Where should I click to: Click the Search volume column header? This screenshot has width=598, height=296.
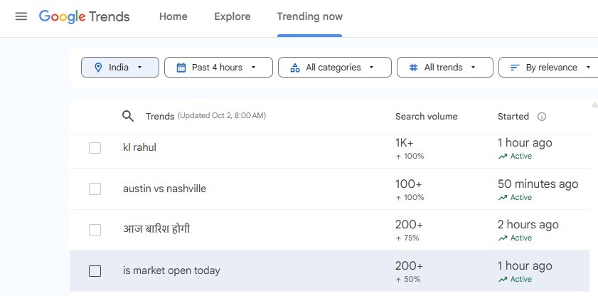click(x=427, y=117)
